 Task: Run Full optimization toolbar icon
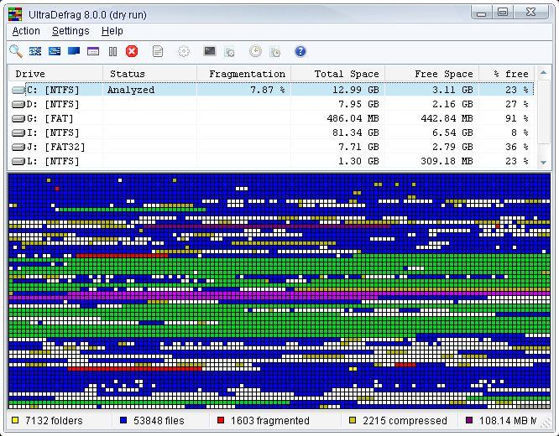click(x=74, y=51)
